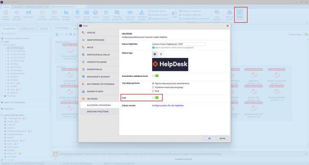Screen dimensions: 309x165
Task: Click the Nazwa HelpDesku text field
Action: pos(179,44)
